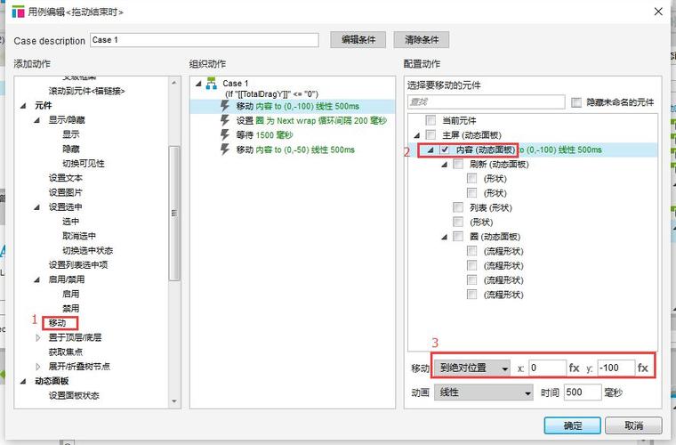Click the scroll-down arrow in 添加动作

click(x=174, y=401)
